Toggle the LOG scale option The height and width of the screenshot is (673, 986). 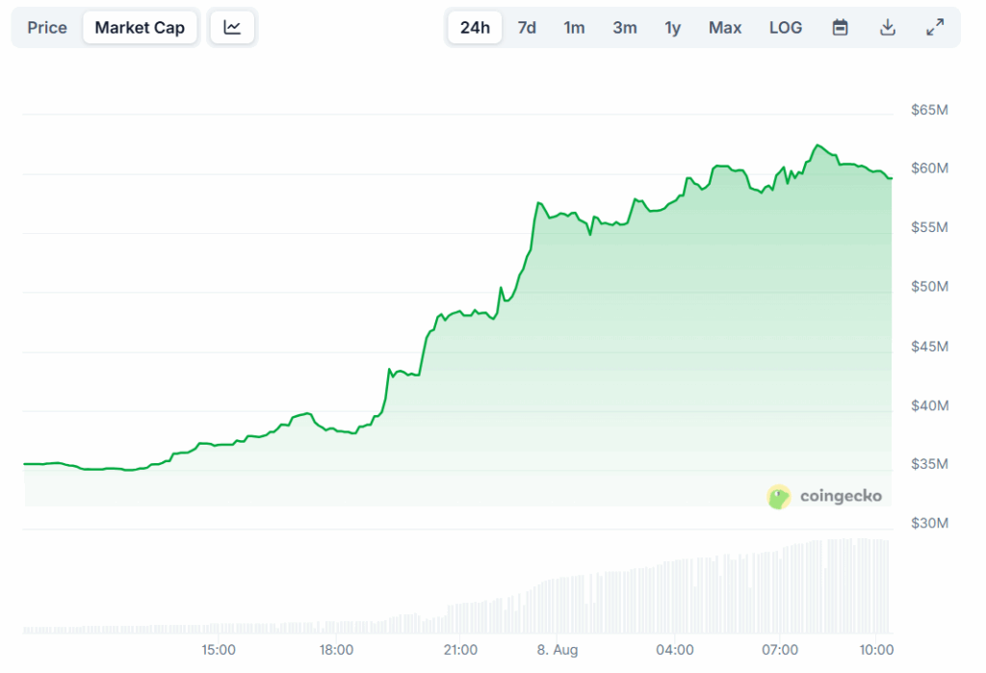pos(786,27)
